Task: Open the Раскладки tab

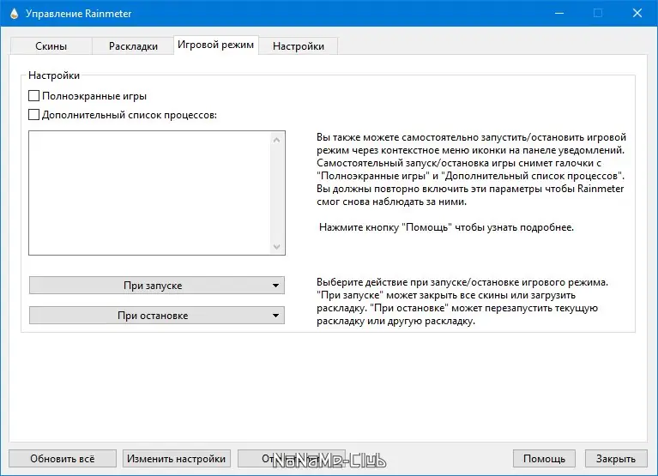Action: (133, 46)
